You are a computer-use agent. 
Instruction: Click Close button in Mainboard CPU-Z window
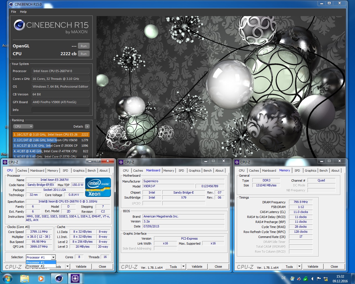pos(218,267)
